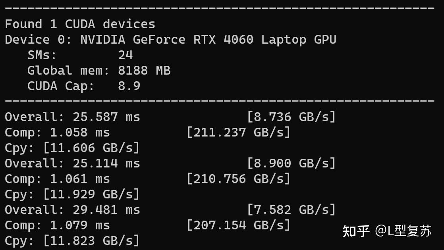Click the 'Overall: 29.481 ms' text

(x=72, y=210)
